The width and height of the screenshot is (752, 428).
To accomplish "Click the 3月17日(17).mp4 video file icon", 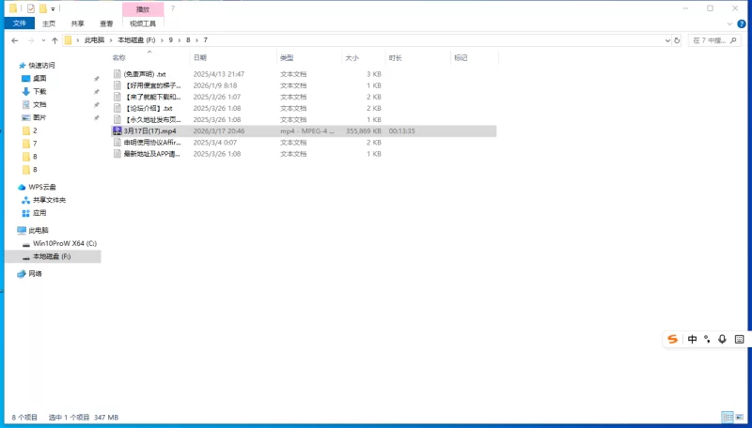I will pyautogui.click(x=117, y=130).
